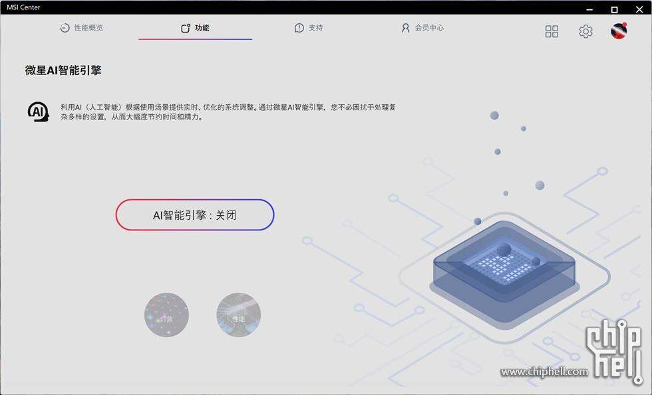Select the 性能 circular thumbnail
This screenshot has height=395, width=652.
click(239, 315)
